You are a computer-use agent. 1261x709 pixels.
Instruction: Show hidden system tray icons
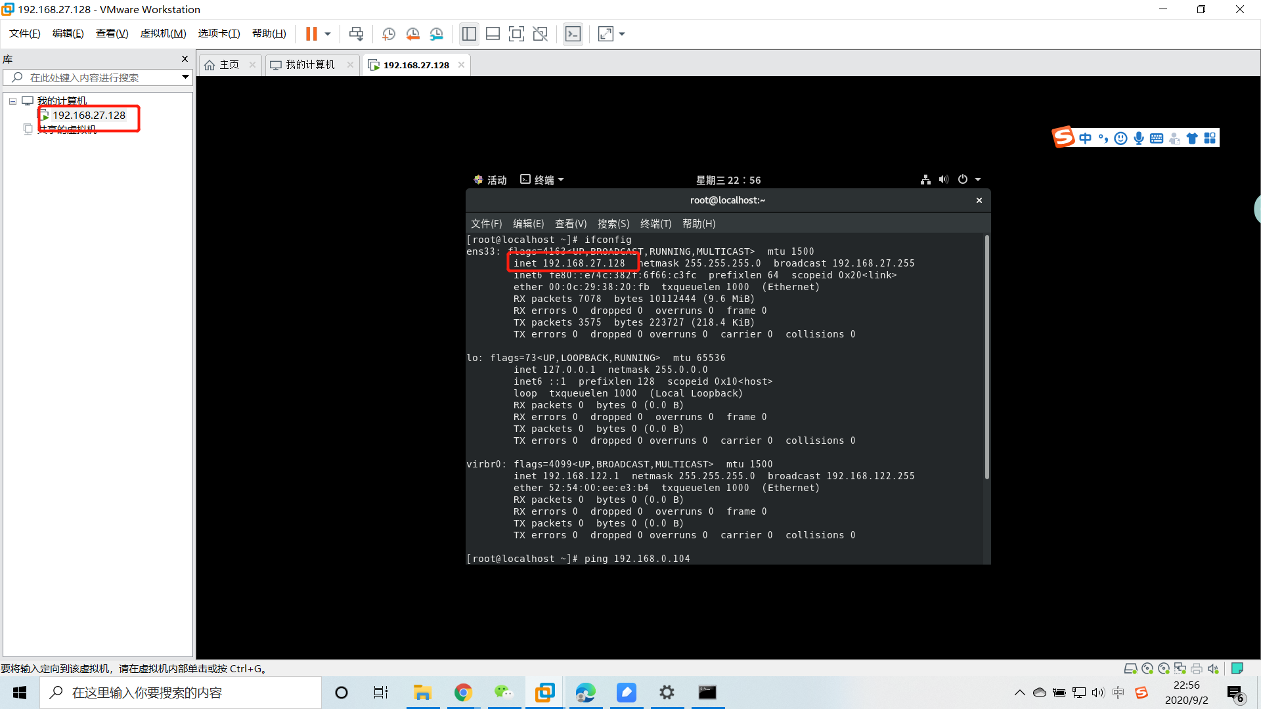(1019, 693)
